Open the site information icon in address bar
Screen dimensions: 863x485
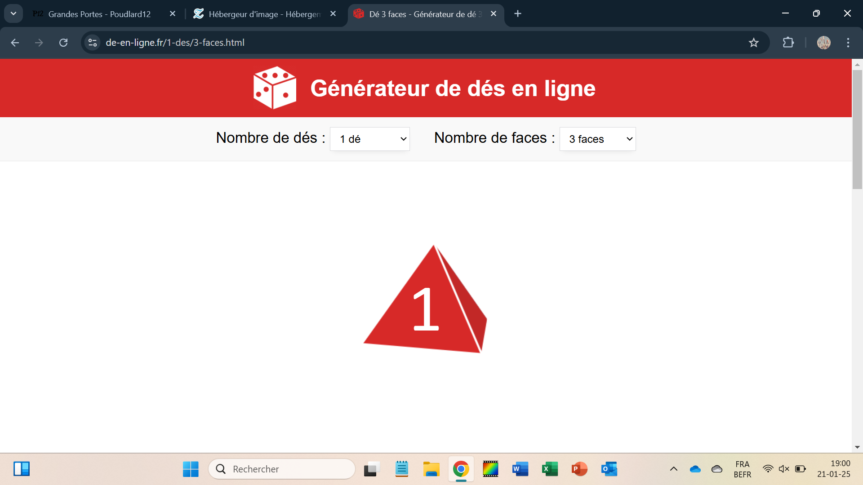pos(93,43)
